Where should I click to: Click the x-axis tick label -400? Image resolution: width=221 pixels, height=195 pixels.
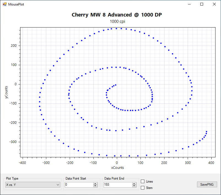22,163
